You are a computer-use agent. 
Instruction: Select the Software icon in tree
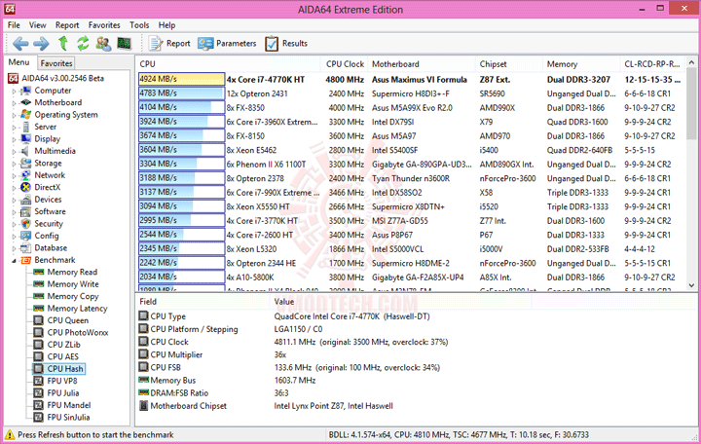tap(26, 211)
